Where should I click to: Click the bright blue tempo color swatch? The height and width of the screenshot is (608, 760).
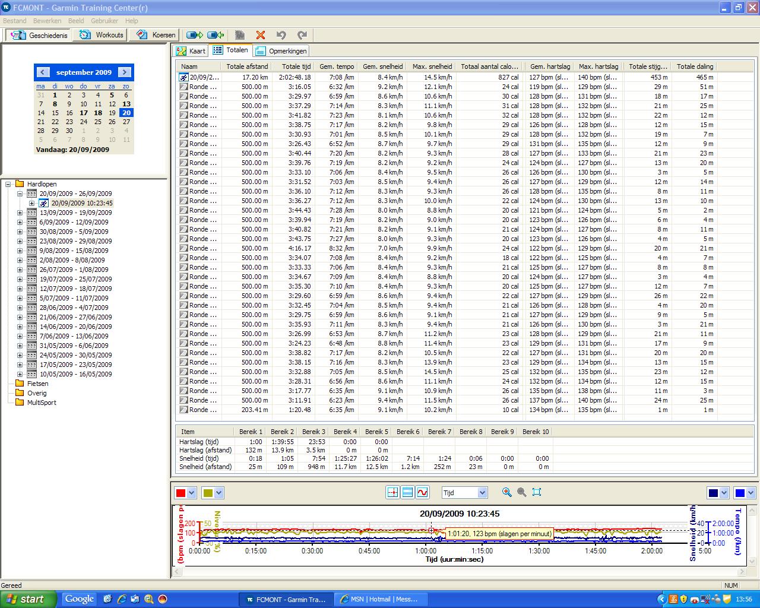740,493
